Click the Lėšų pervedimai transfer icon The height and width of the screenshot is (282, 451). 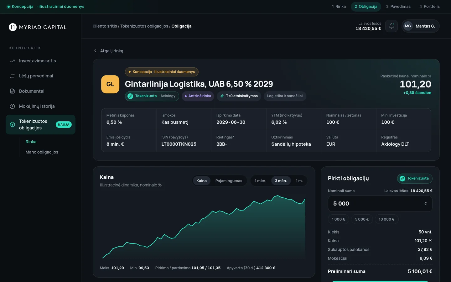pos(12,76)
